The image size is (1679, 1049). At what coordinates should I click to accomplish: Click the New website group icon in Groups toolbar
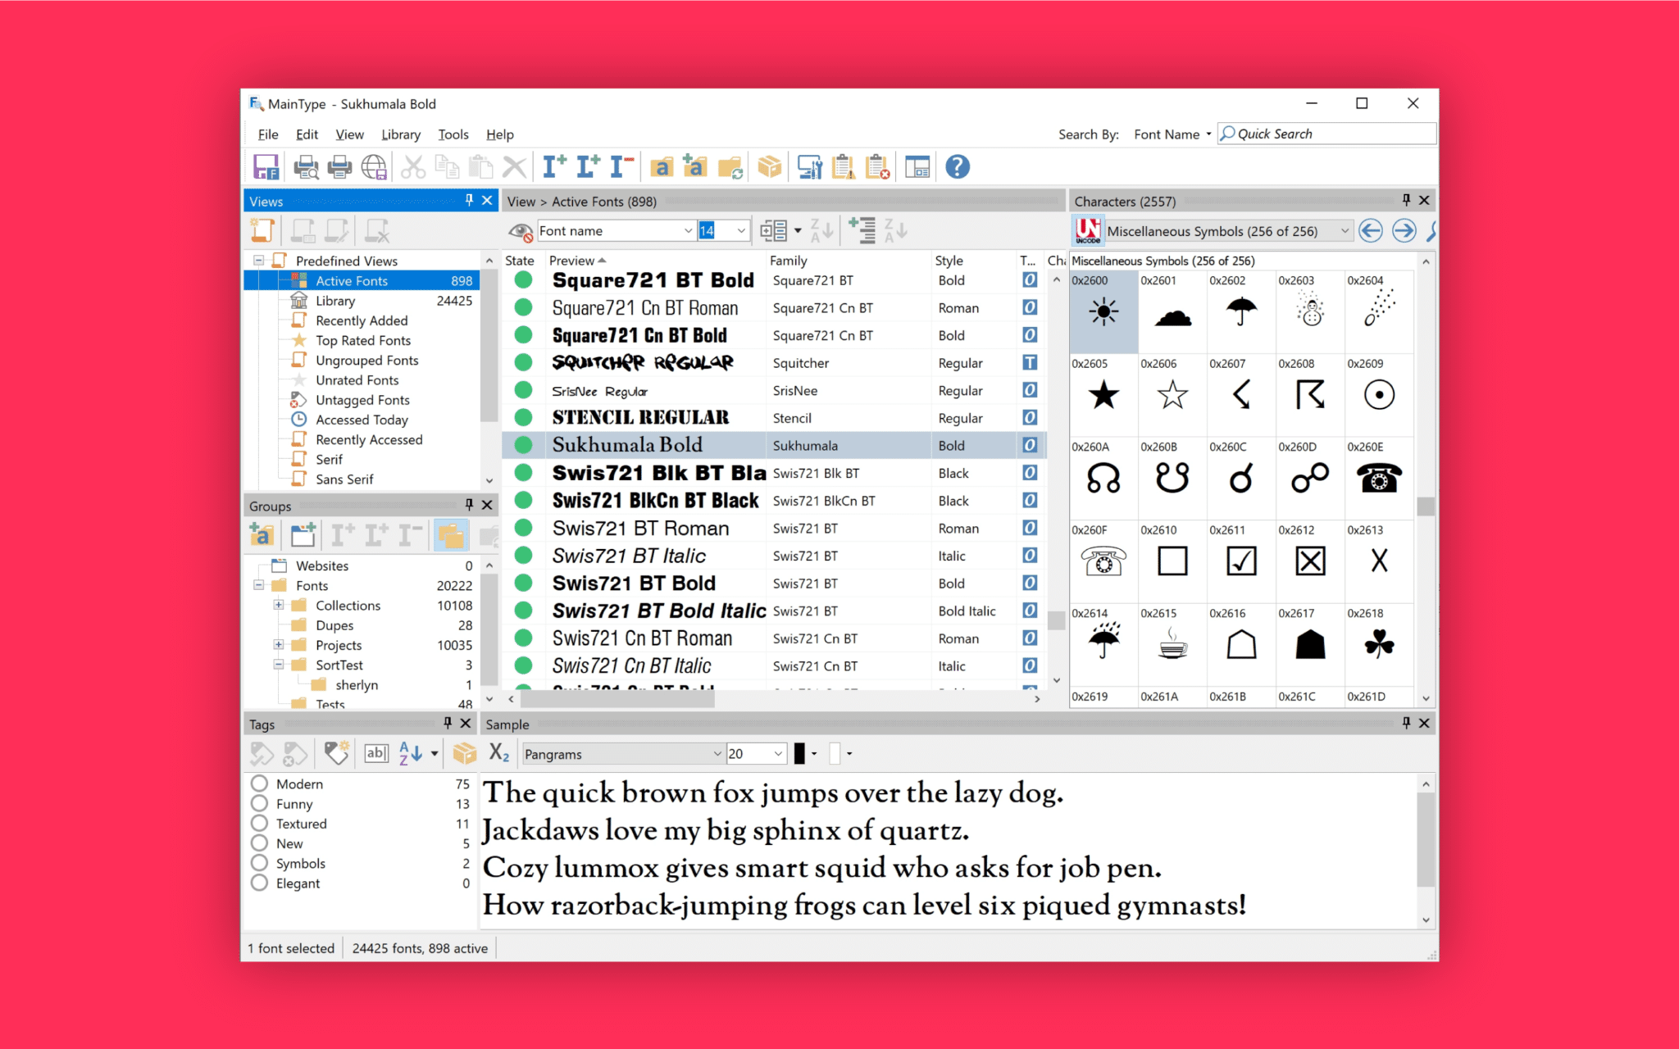click(303, 536)
